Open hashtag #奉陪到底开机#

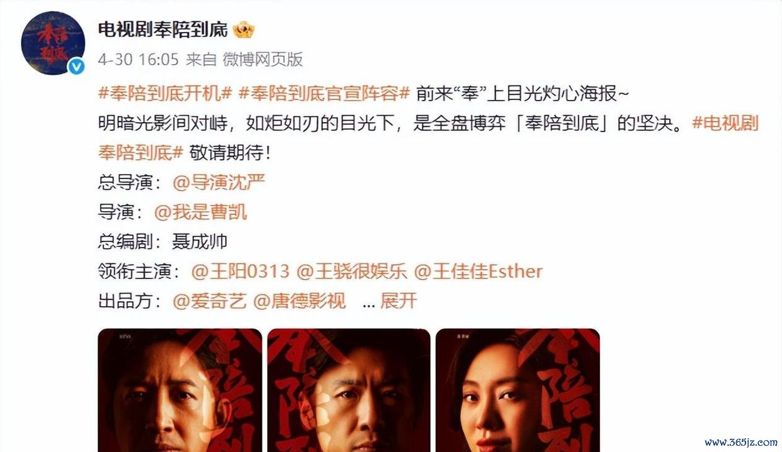click(166, 94)
